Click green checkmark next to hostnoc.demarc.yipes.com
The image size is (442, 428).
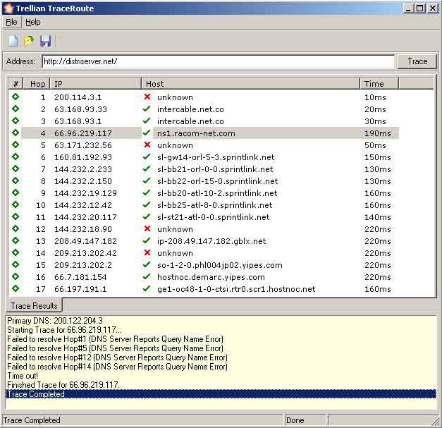(147, 276)
